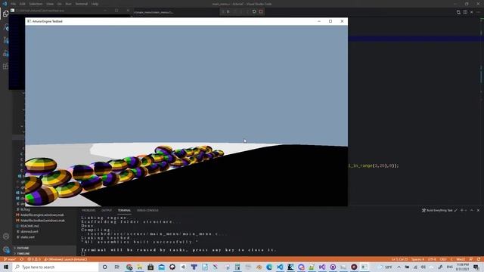The width and height of the screenshot is (484, 272).
Task: Open the Edit menu
Action: 23,4
